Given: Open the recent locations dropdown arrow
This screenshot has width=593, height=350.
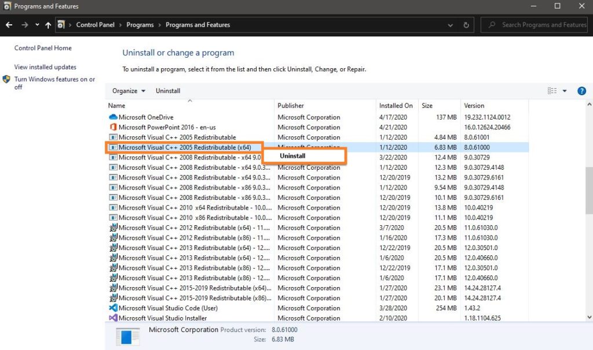Looking at the screenshot, I should coord(37,25).
